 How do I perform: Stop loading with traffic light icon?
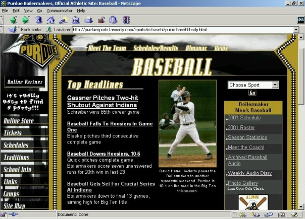click(x=126, y=20)
